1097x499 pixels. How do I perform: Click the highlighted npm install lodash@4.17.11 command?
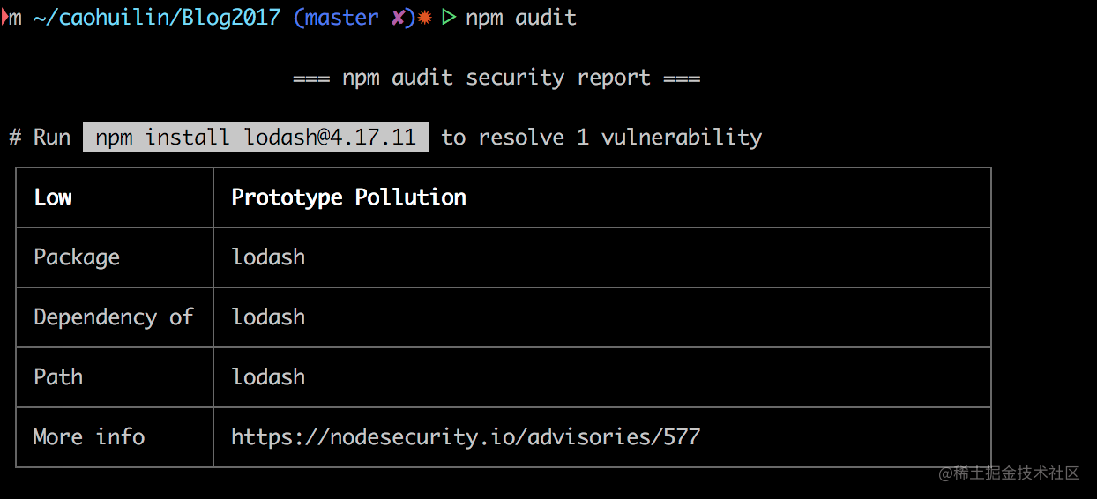coord(256,137)
